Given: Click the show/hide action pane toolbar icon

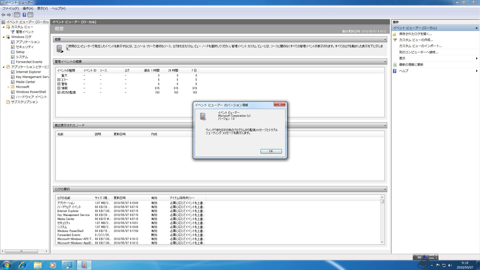Looking at the screenshot, I should point(30,15).
